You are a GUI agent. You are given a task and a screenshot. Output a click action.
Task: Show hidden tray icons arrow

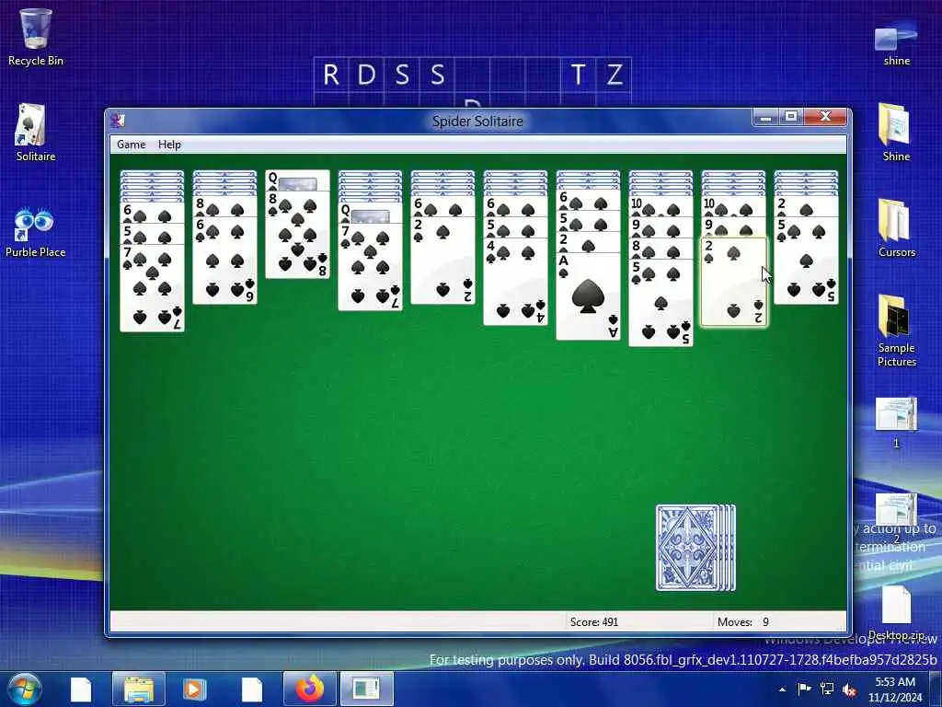point(782,690)
